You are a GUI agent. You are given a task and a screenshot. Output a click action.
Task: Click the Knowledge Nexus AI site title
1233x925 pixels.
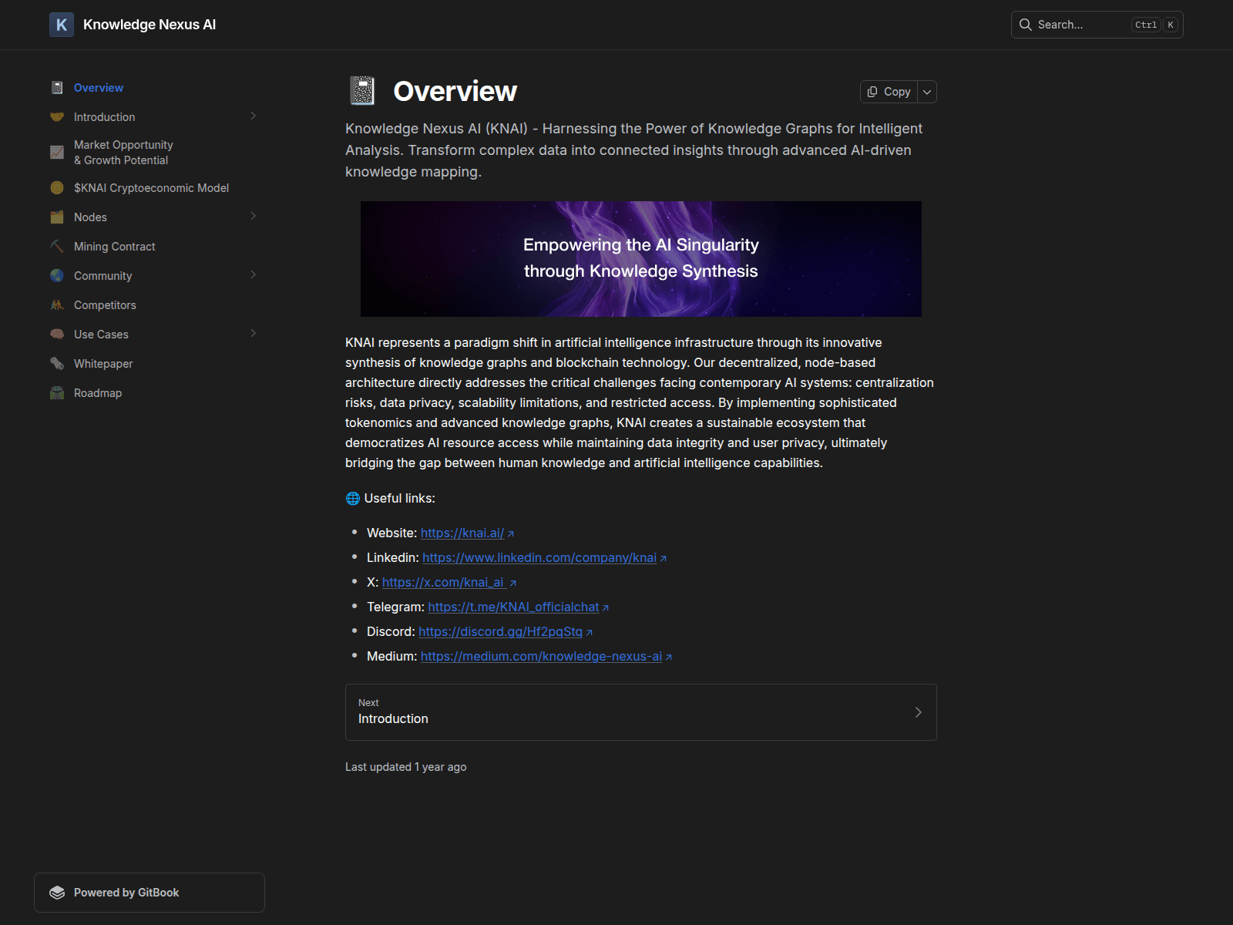coord(150,25)
